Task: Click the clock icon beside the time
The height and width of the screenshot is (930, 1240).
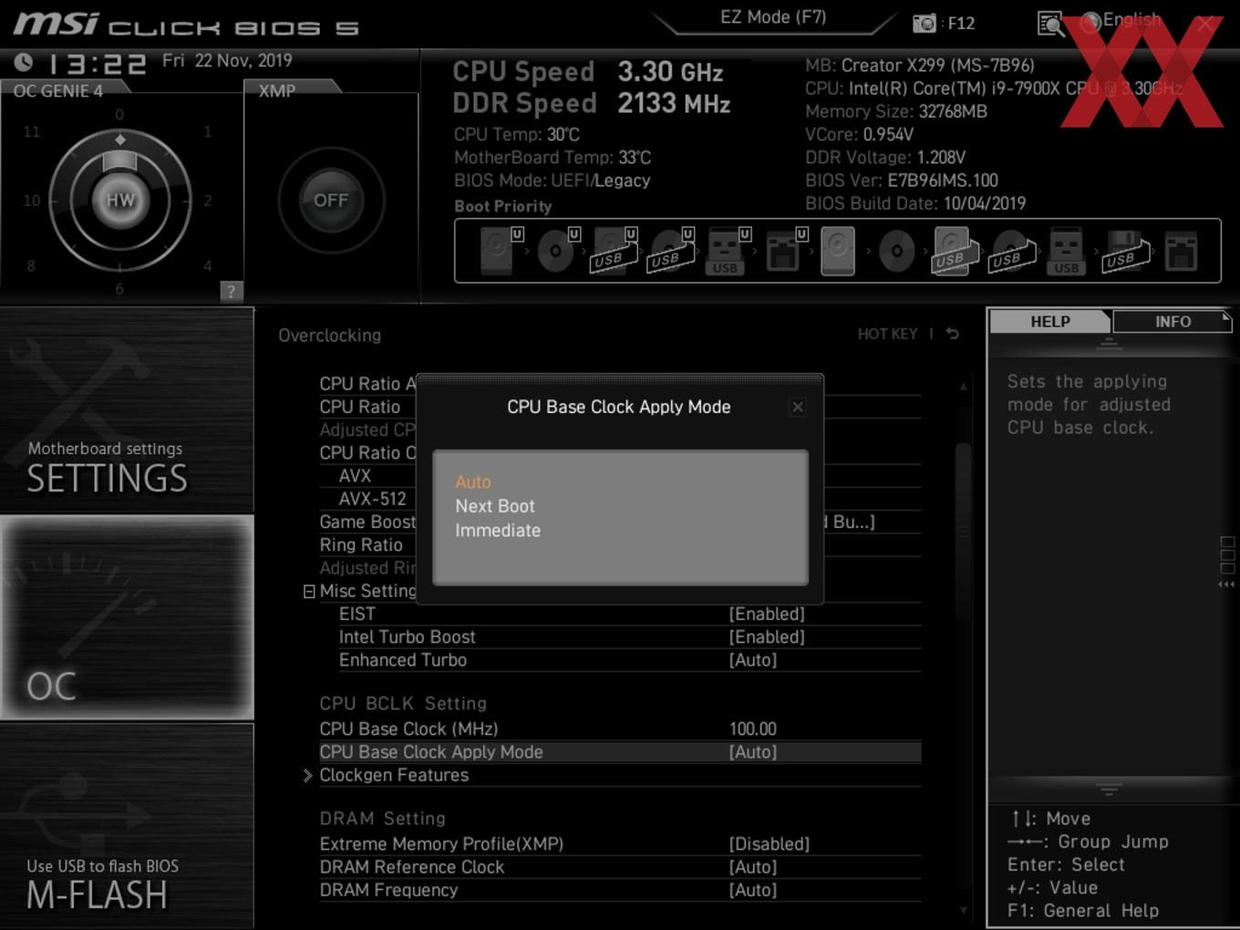Action: tap(24, 62)
